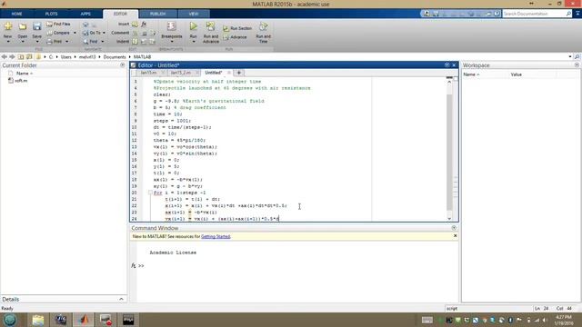Open the Compare tool
The image size is (582, 327).
[58, 33]
